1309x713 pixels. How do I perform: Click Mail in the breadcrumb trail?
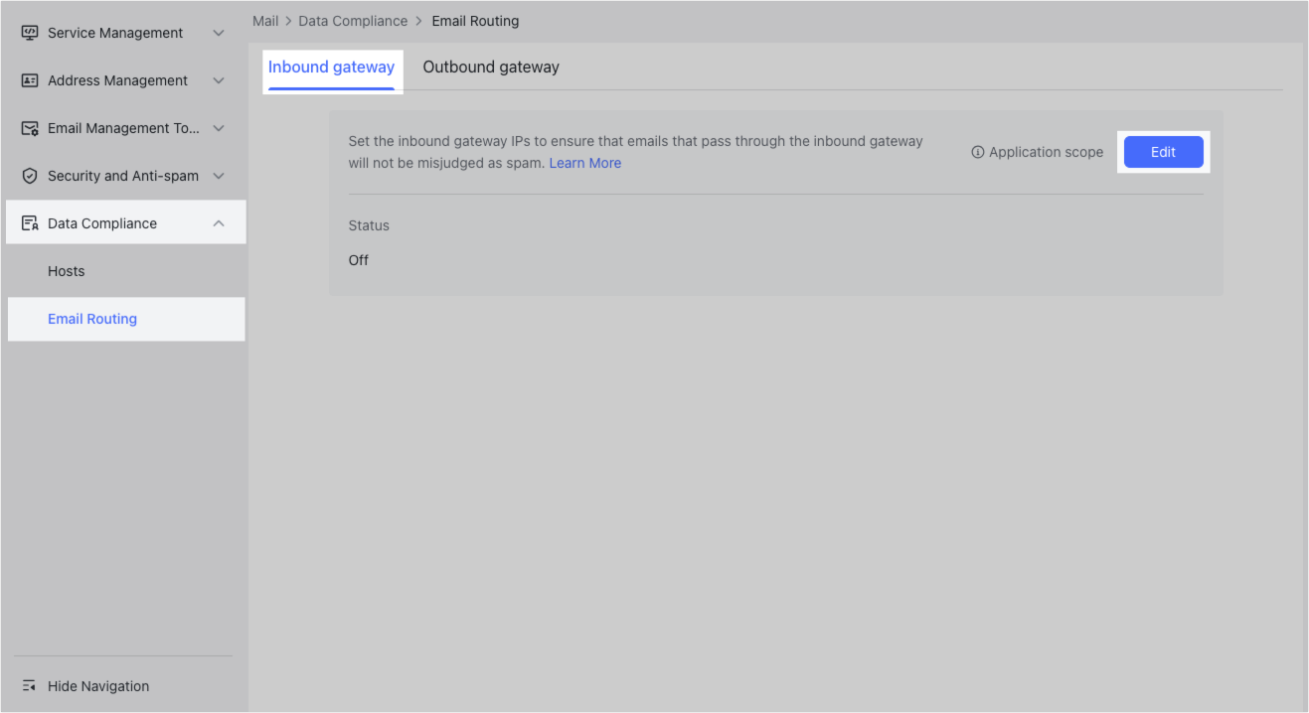pos(264,20)
